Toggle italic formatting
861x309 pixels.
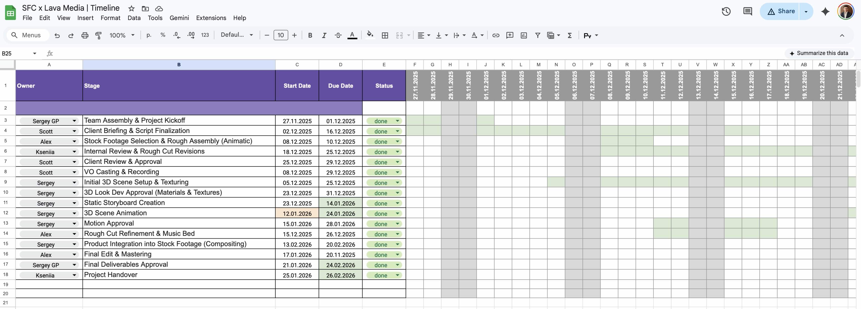[x=324, y=35]
